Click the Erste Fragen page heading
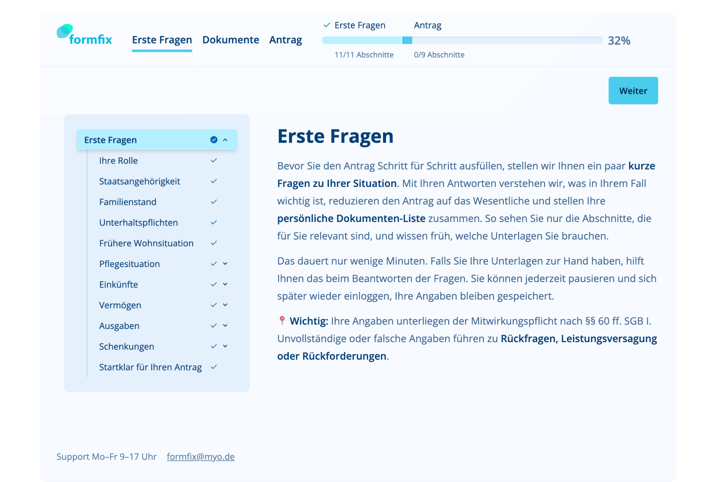The height and width of the screenshot is (482, 716). 335,137
